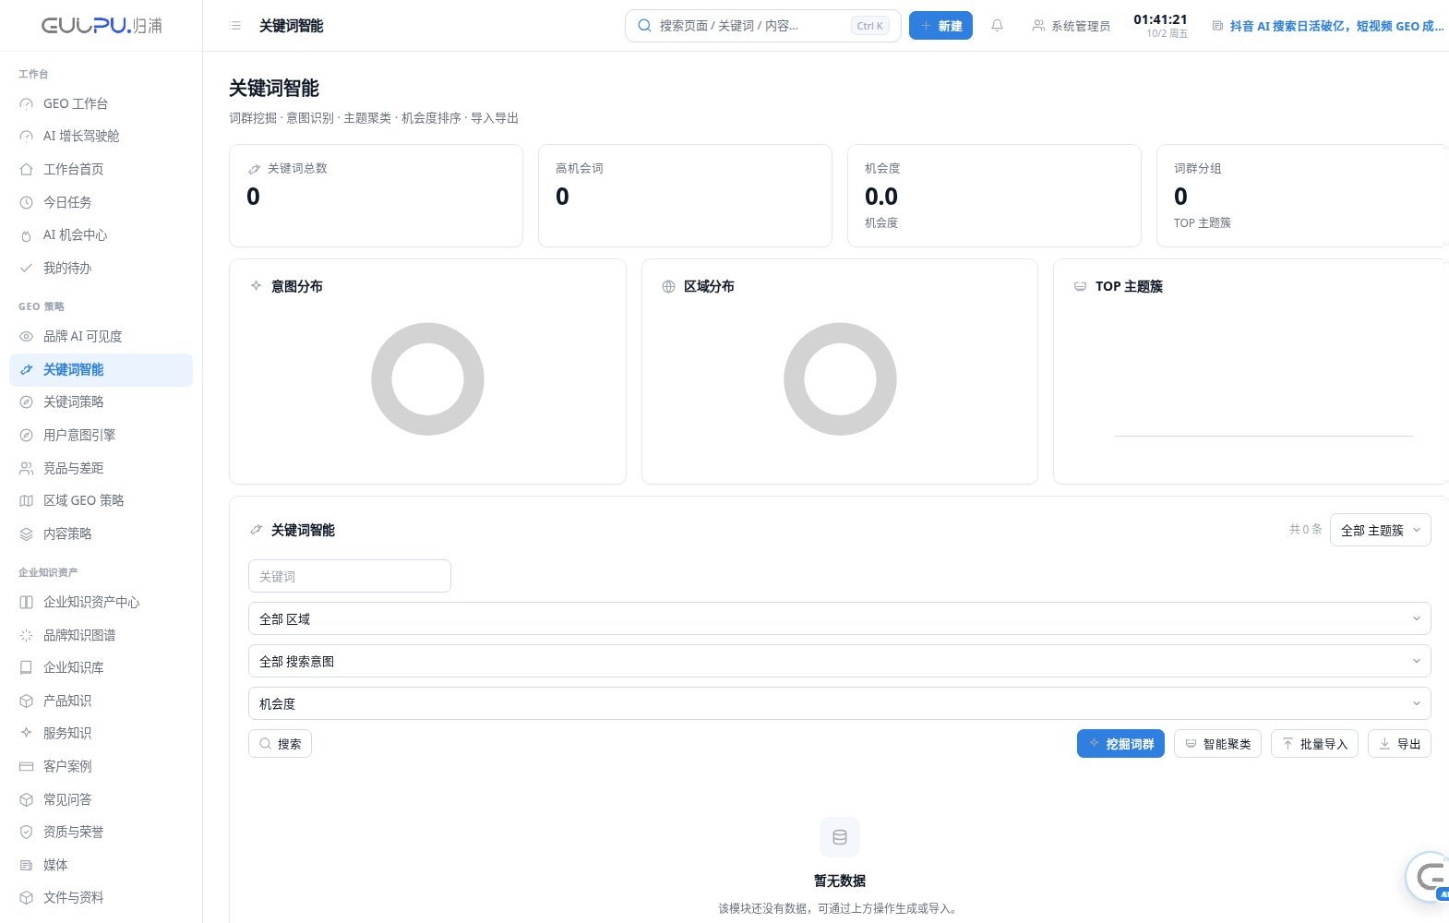The image size is (1449, 923).
Task: Select 关键词智能 in the sidebar
Action: (101, 369)
